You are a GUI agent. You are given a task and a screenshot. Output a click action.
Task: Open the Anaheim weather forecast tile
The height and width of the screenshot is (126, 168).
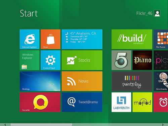click(x=82, y=39)
